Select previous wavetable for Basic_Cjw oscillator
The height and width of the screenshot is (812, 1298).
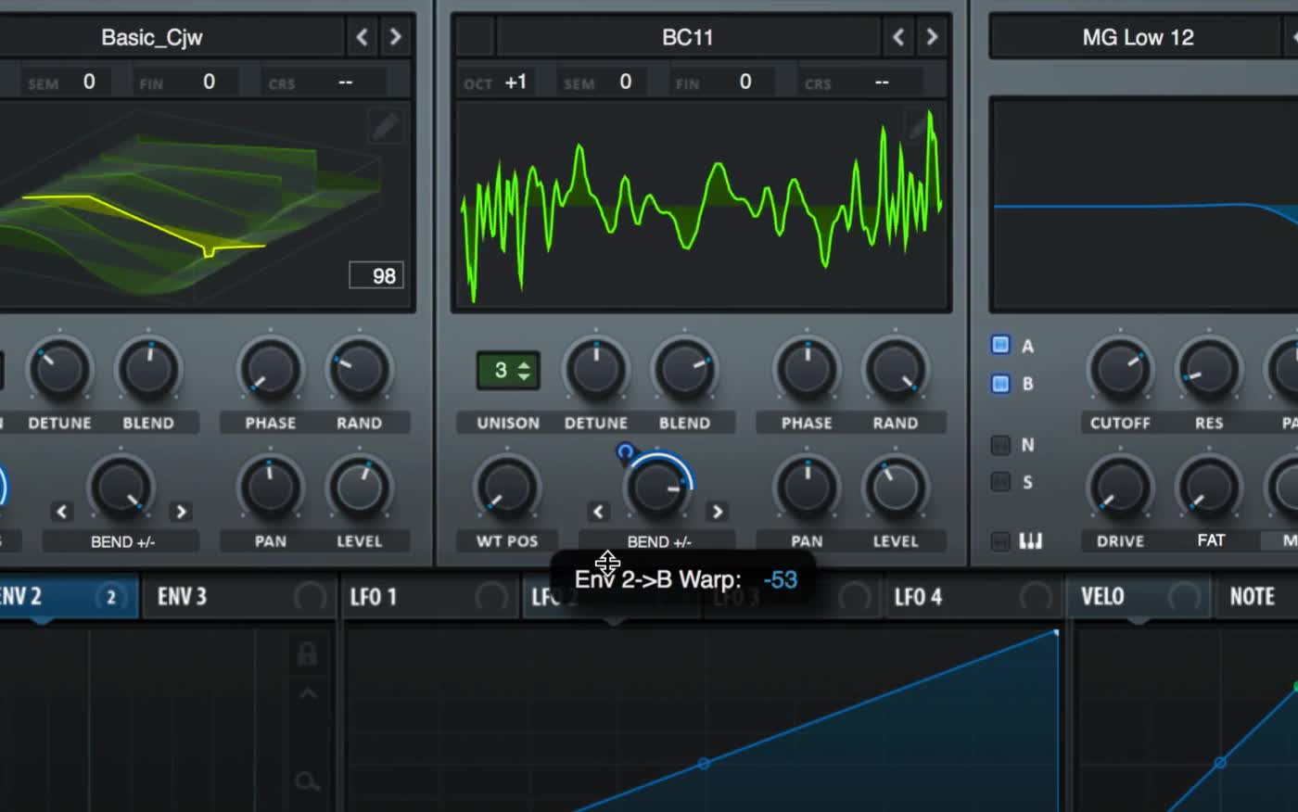(363, 37)
